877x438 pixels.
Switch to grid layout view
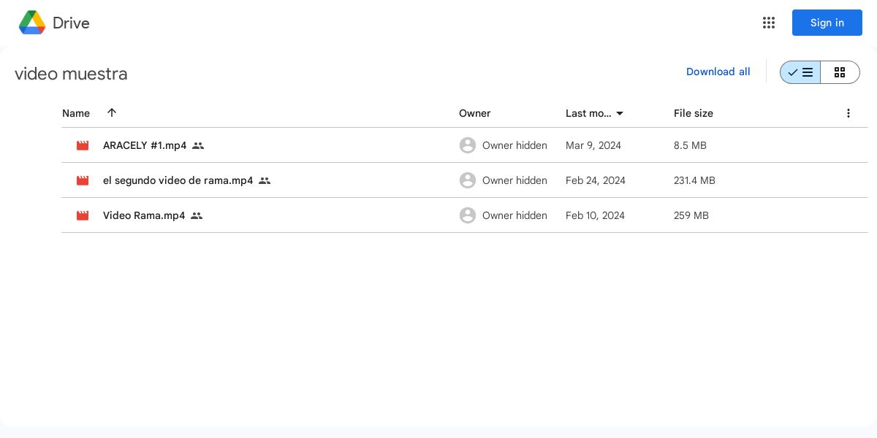point(840,72)
